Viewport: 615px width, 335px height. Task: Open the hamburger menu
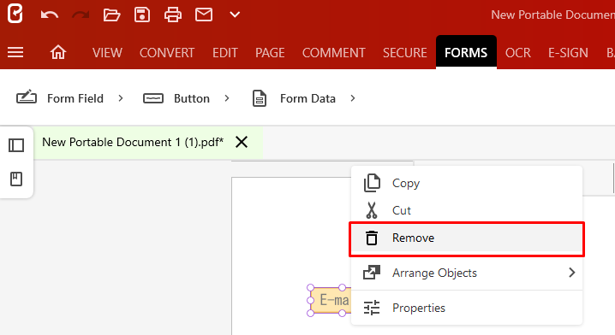coord(15,52)
